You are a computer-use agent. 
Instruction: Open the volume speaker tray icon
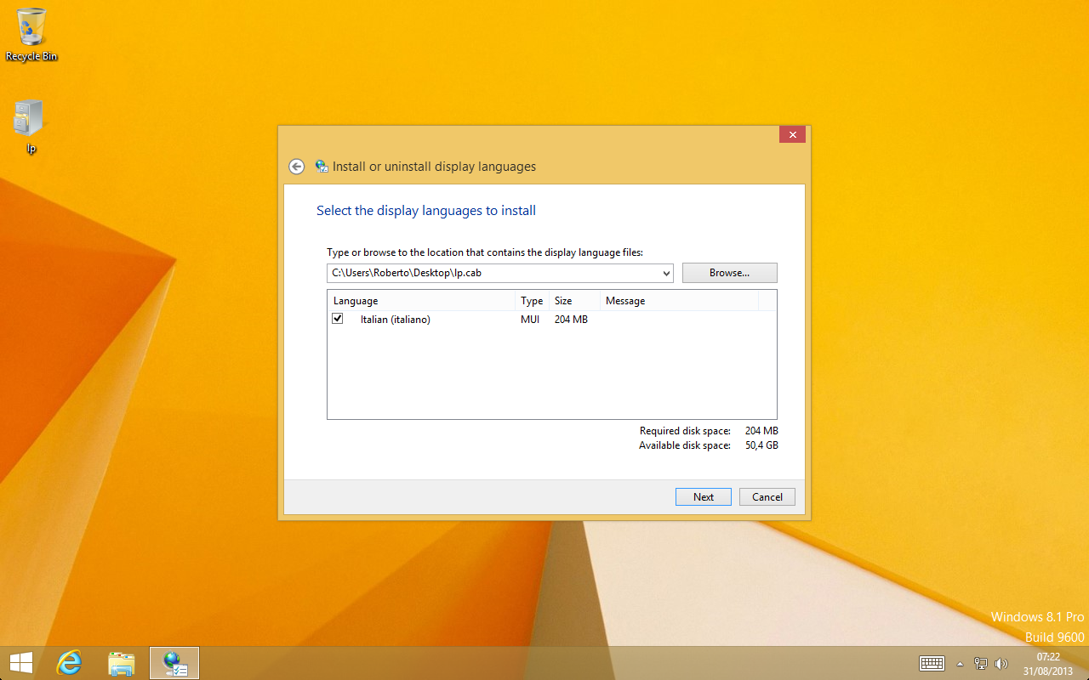tap(1001, 664)
